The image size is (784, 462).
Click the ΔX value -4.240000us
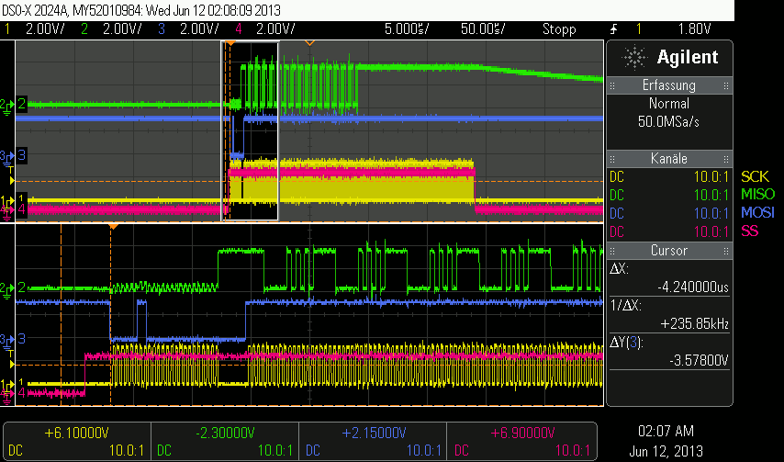pos(693,287)
